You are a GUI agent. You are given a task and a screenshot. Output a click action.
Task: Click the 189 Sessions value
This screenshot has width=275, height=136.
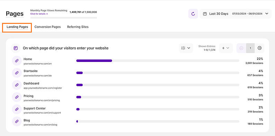pos(255,124)
